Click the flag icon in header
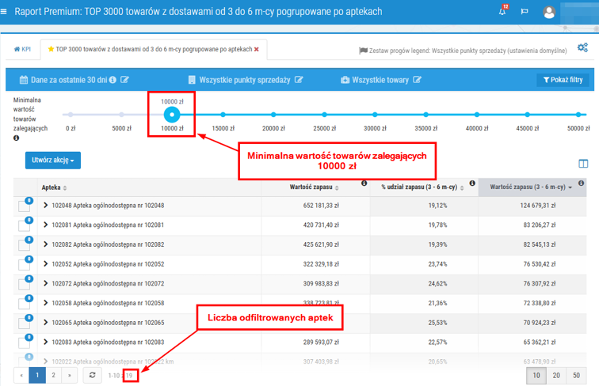Viewport: 599px width, 386px height. [525, 12]
